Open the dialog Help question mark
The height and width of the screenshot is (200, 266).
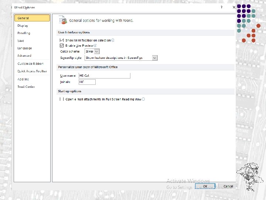222,7
